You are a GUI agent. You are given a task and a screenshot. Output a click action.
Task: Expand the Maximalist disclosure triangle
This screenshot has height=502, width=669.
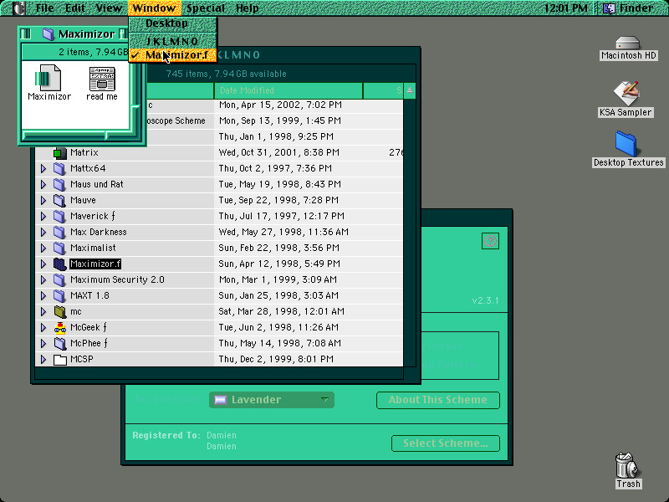[x=43, y=248]
